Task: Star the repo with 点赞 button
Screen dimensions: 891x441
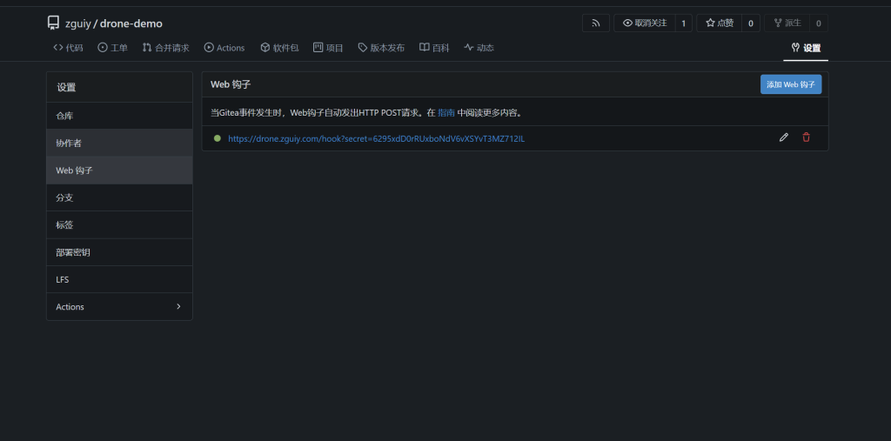Action: [x=720, y=23]
